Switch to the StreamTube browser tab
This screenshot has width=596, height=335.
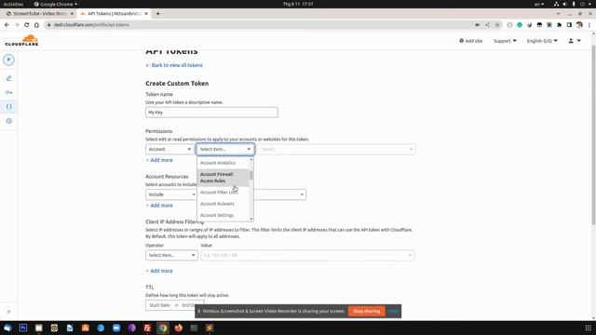point(39,14)
